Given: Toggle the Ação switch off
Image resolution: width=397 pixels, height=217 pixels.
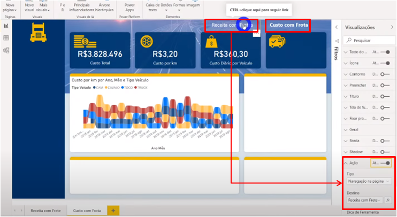Looking at the screenshot, I should click(385, 163).
